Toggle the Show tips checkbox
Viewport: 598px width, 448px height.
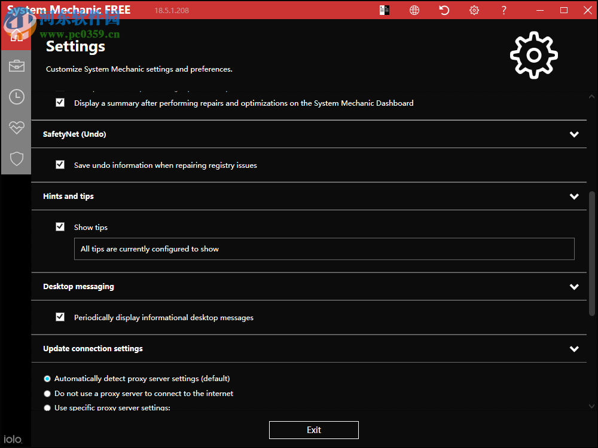tap(60, 226)
